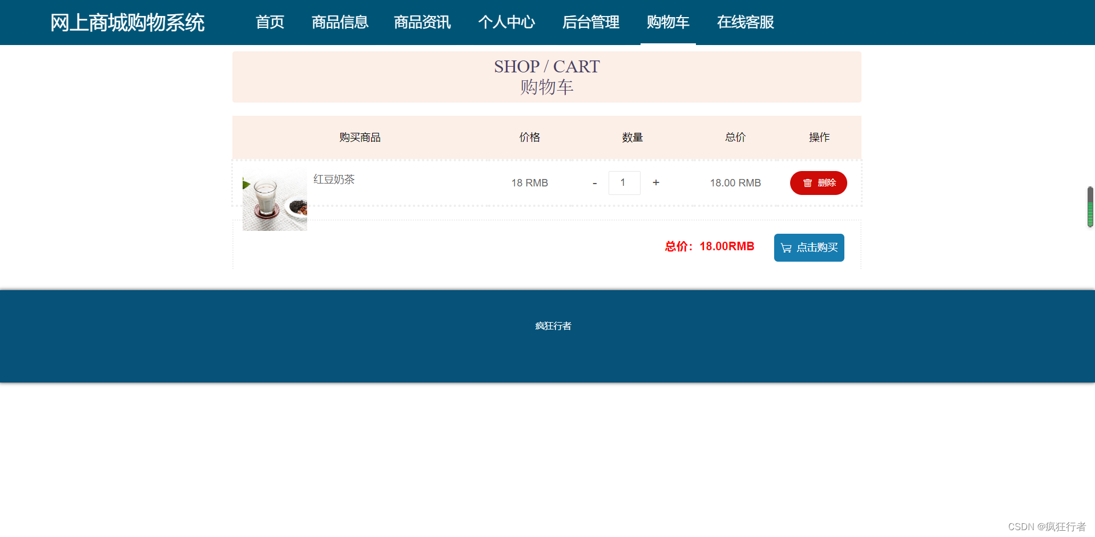Select the 红豆奶茶 product name
The height and width of the screenshot is (537, 1095).
pos(333,180)
